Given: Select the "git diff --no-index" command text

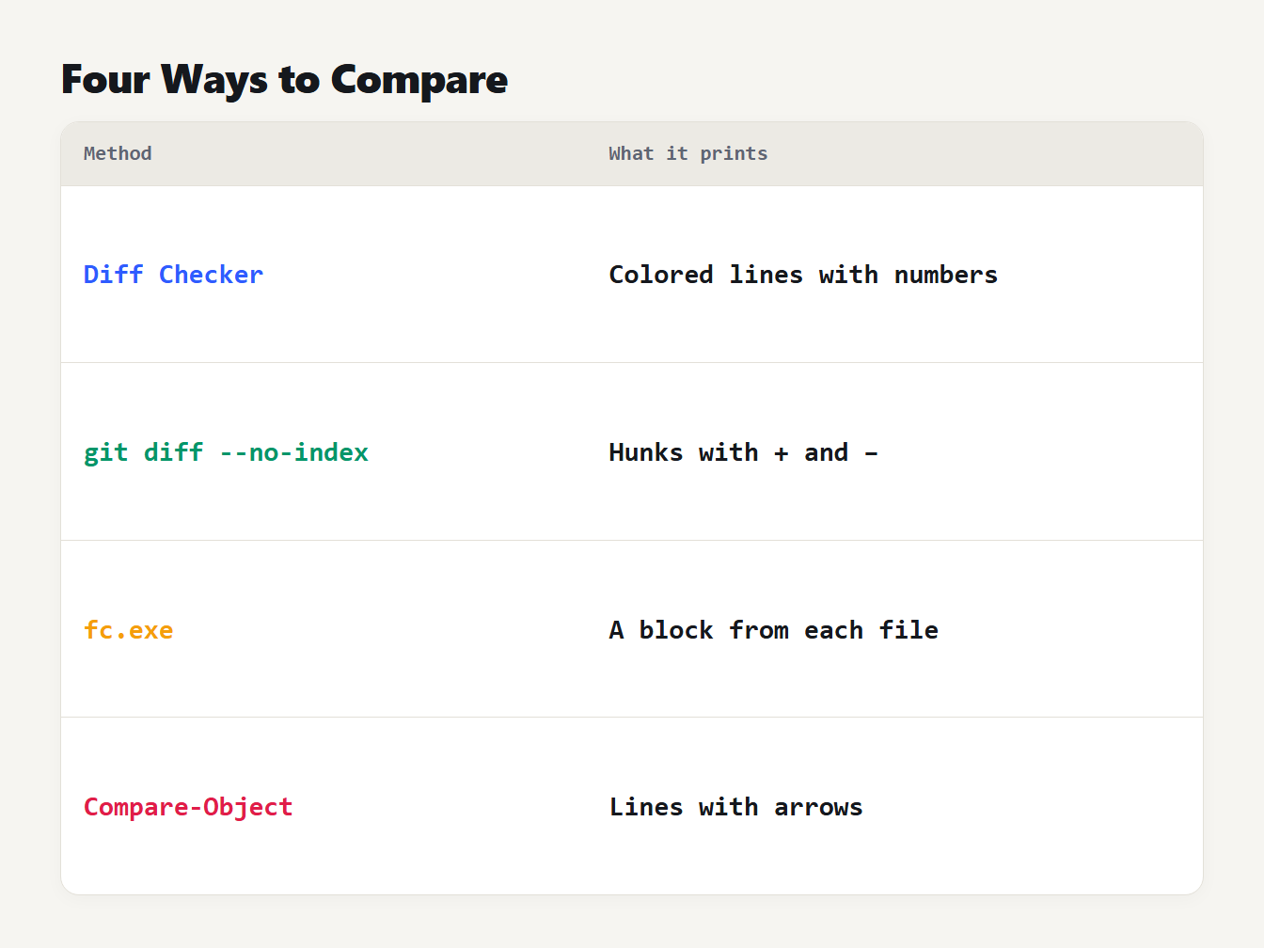Looking at the screenshot, I should (226, 452).
